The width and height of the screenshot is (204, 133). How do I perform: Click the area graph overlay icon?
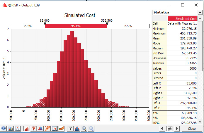tap(40, 129)
